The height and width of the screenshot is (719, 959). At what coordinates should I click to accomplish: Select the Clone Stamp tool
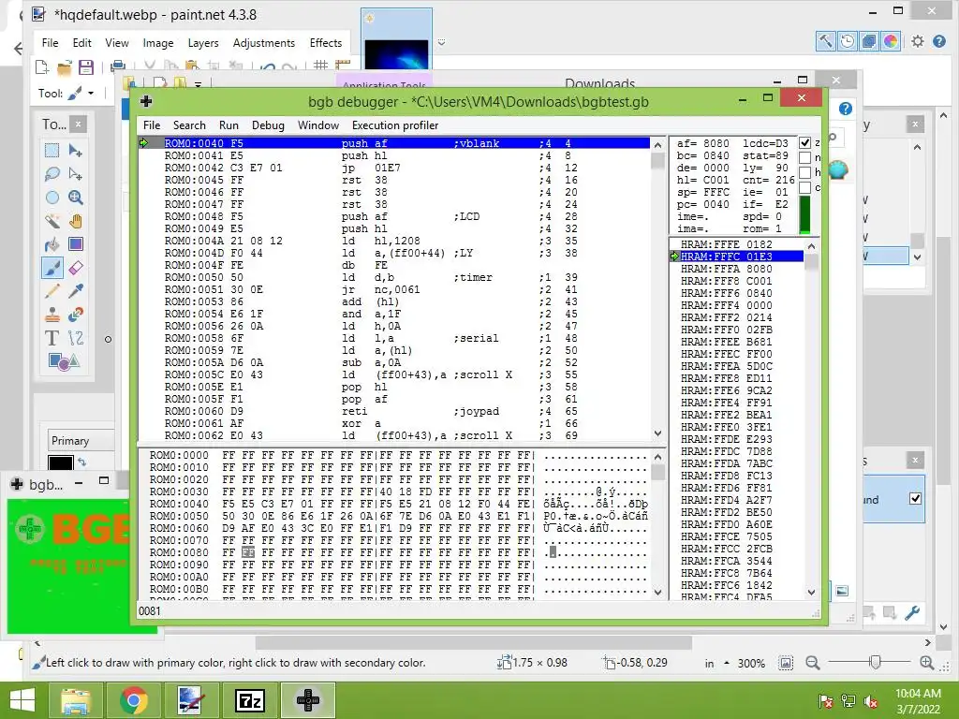pyautogui.click(x=52, y=315)
